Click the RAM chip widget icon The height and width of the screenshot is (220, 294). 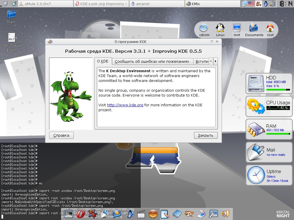256,129
